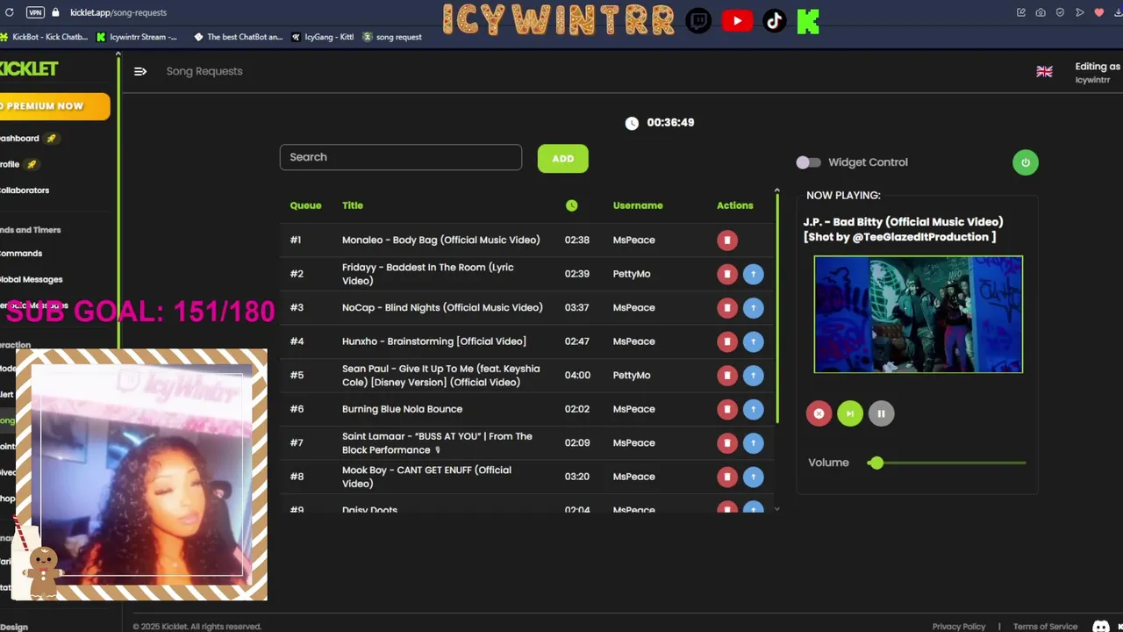Open the browser downloads icon
This screenshot has width=1123, height=632.
[x=1118, y=12]
